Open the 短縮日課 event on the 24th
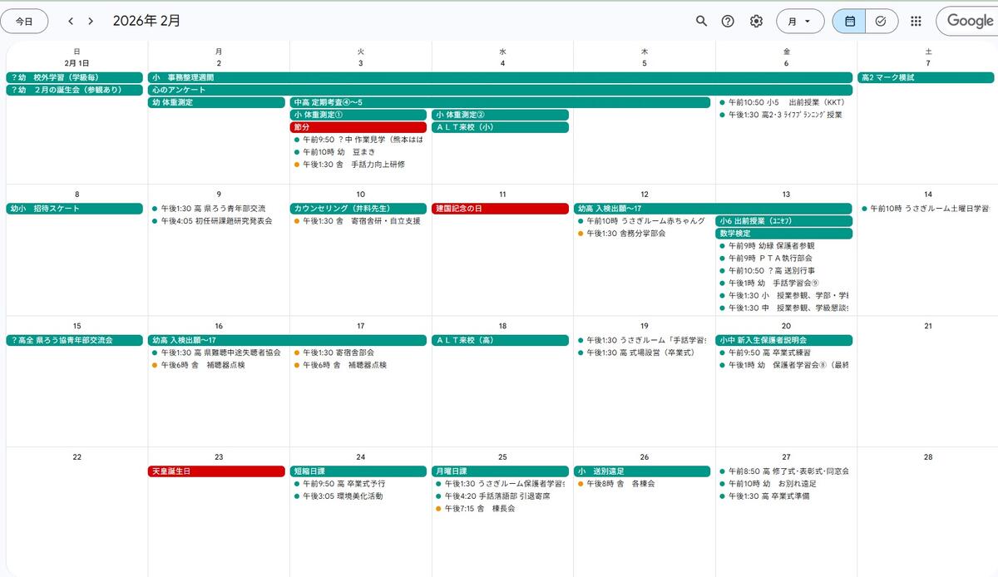This screenshot has width=998, height=577. tap(358, 471)
